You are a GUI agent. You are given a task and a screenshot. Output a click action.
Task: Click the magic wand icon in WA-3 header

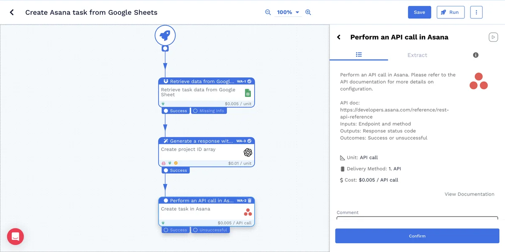(x=166, y=141)
